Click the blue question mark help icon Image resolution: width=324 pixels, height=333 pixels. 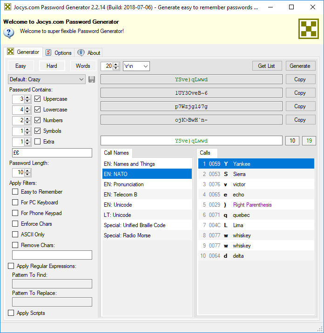tap(9, 33)
